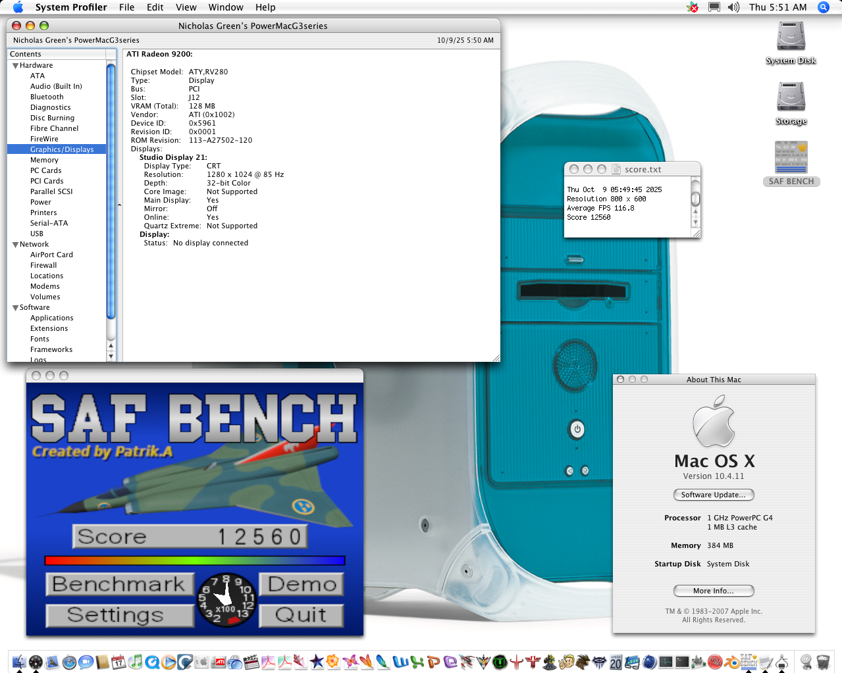Click the Blender icon in the dock

[x=731, y=662]
